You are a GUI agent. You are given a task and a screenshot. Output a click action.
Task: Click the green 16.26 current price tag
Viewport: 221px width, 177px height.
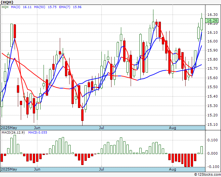212,20
